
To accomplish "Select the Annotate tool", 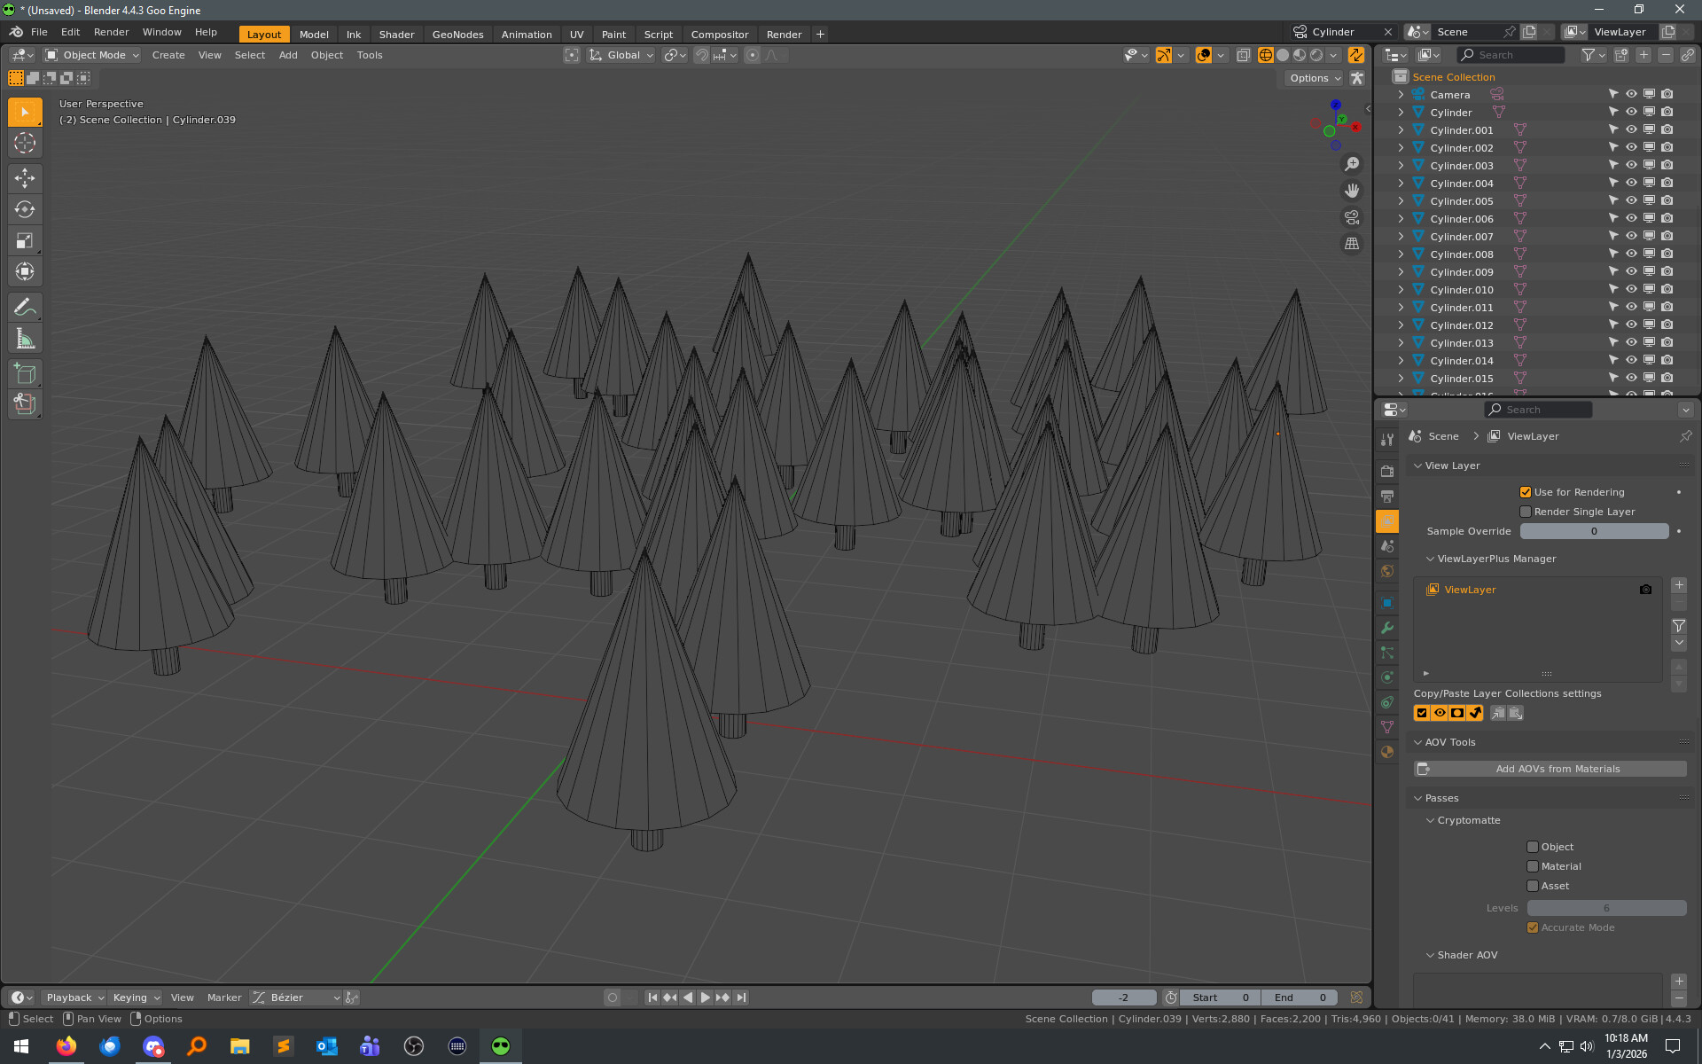I will click(25, 308).
